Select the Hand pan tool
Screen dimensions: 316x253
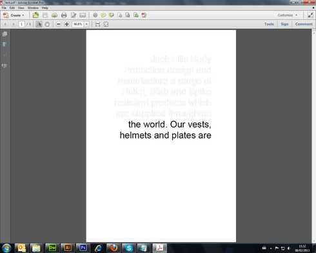(47, 24)
